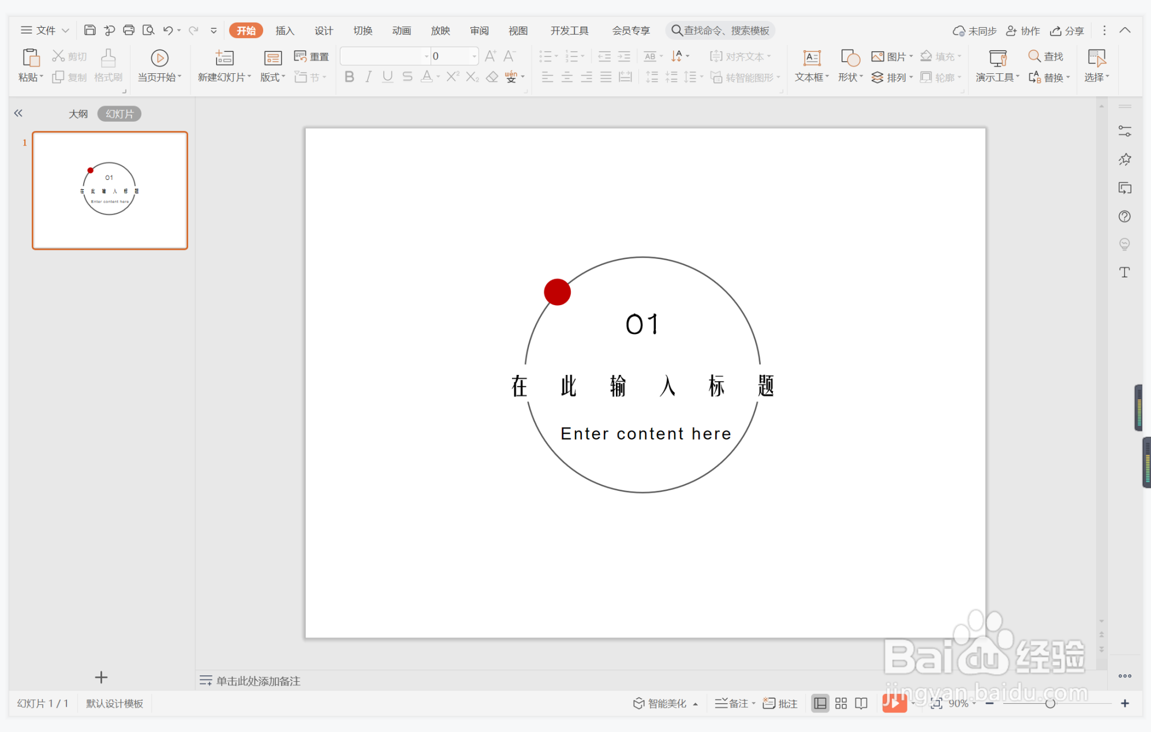1151x732 pixels.
Task: Click the Undo arrow icon
Action: coord(167,30)
